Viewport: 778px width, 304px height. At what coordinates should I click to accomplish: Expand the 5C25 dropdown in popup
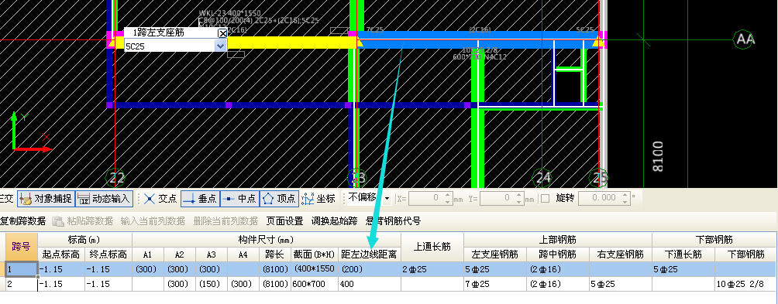point(221,46)
